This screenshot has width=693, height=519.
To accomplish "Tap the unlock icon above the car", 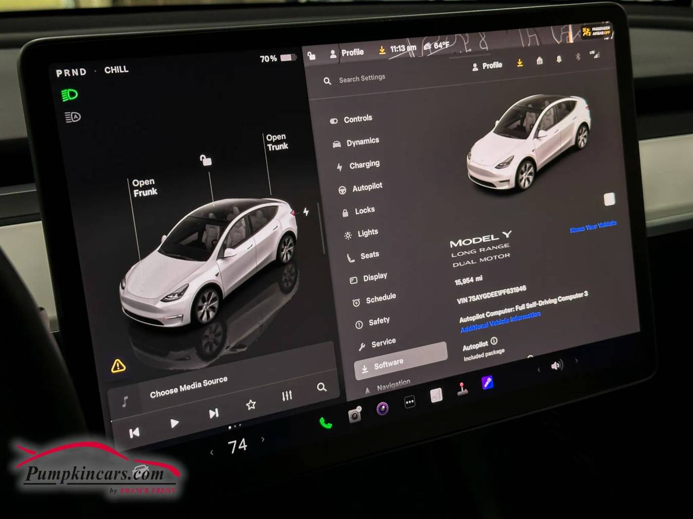I will click(206, 160).
